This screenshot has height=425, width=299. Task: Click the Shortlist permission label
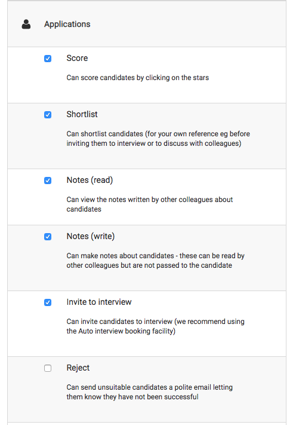[x=82, y=114]
